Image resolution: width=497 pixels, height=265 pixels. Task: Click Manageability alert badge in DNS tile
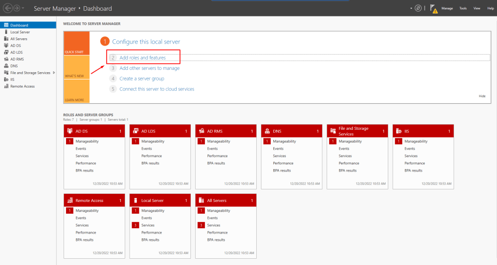(267, 141)
